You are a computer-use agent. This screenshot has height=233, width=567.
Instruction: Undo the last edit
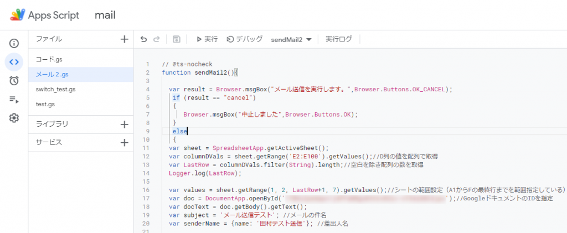(x=143, y=39)
